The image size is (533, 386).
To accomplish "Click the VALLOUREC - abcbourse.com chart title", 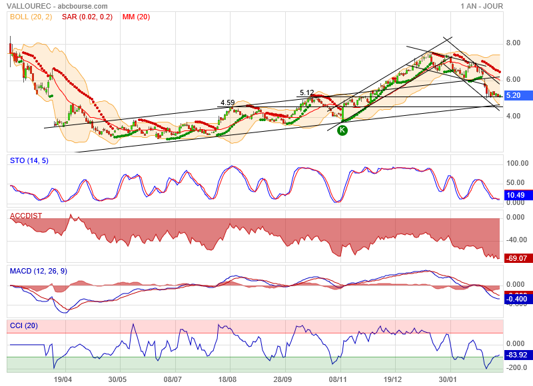I will click(57, 6).
